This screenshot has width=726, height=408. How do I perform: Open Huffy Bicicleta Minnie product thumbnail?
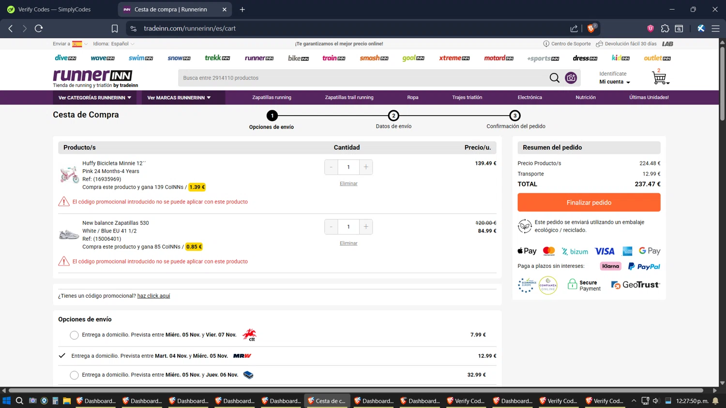(x=69, y=175)
